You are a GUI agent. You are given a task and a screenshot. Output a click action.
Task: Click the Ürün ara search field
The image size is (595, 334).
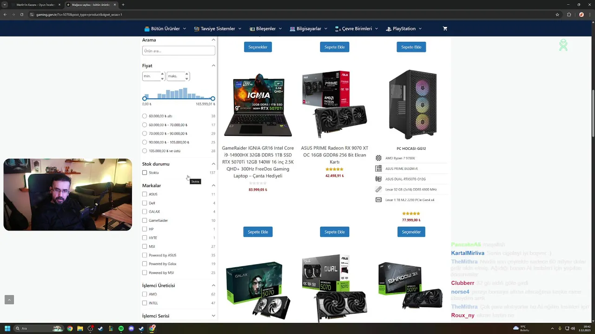pos(178,51)
